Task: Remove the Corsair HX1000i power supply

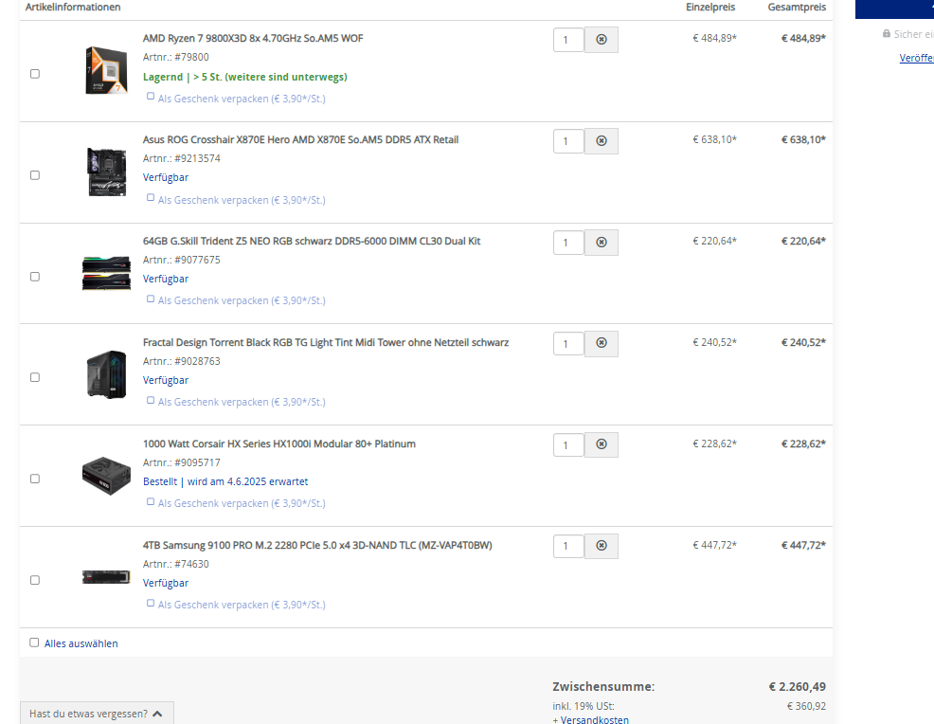Action: tap(601, 443)
